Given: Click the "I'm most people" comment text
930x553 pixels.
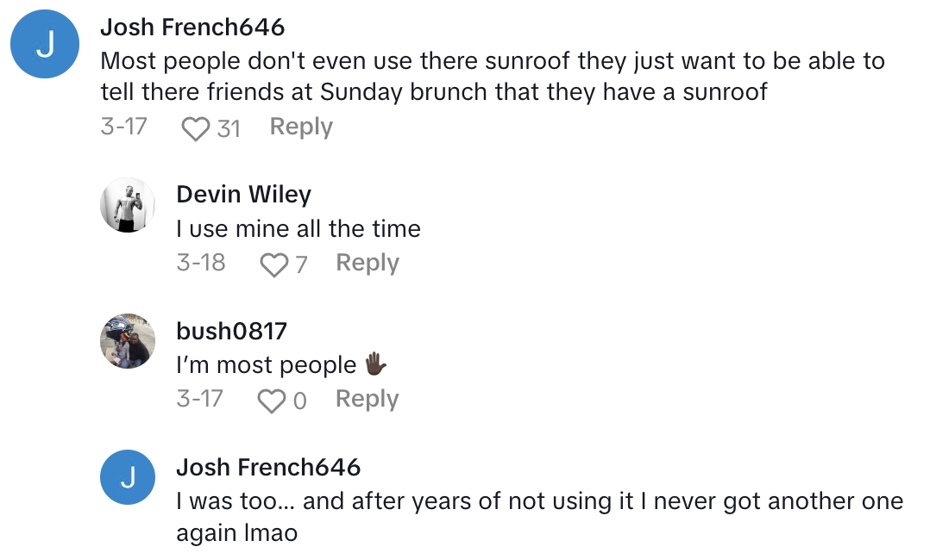Looking at the screenshot, I should pyautogui.click(x=266, y=365).
